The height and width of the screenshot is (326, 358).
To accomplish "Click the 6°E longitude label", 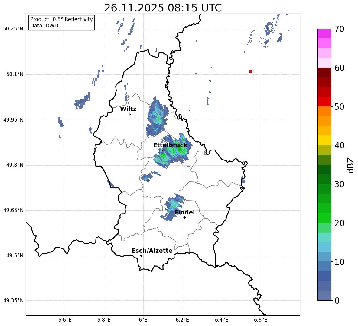I will click(143, 320).
